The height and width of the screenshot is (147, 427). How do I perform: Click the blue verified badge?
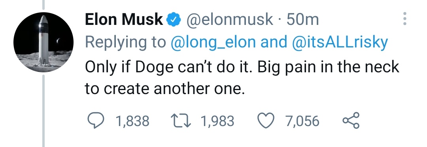tap(174, 20)
